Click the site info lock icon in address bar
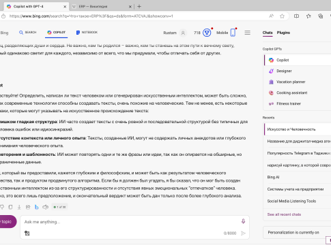The width and height of the screenshot is (331, 245). pyautogui.click(x=3, y=16)
